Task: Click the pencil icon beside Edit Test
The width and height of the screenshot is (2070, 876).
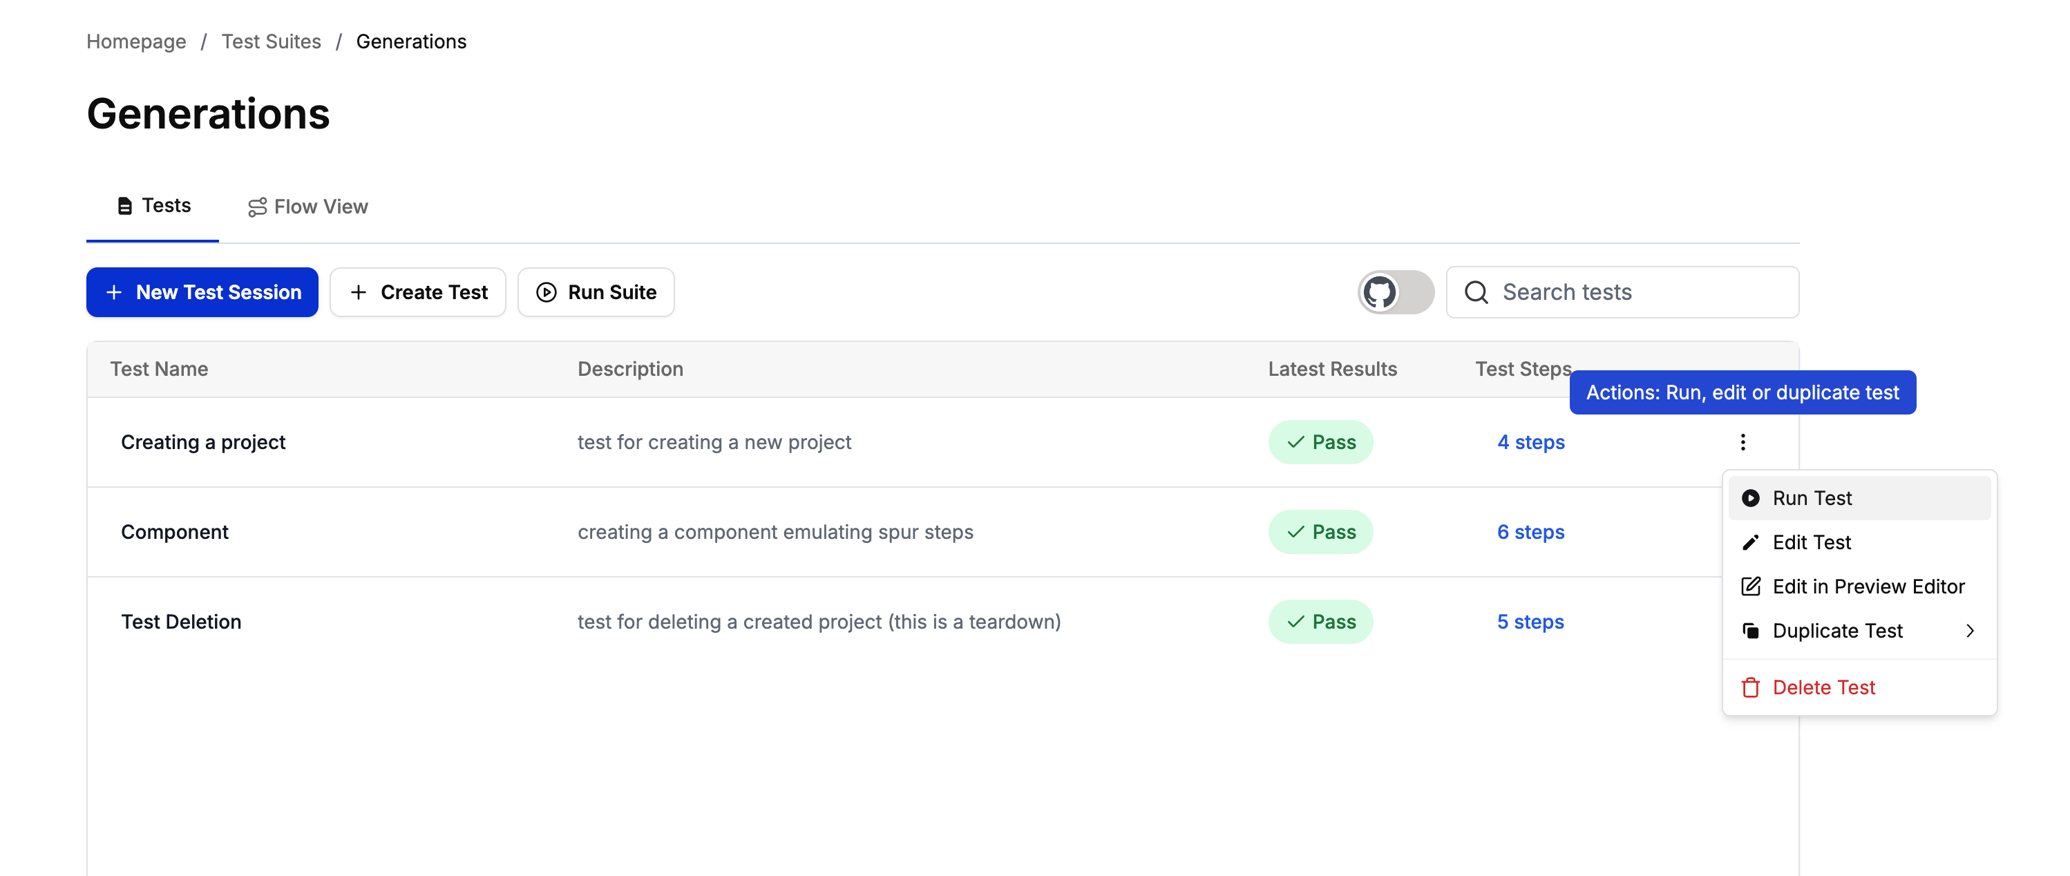Action: (x=1749, y=542)
